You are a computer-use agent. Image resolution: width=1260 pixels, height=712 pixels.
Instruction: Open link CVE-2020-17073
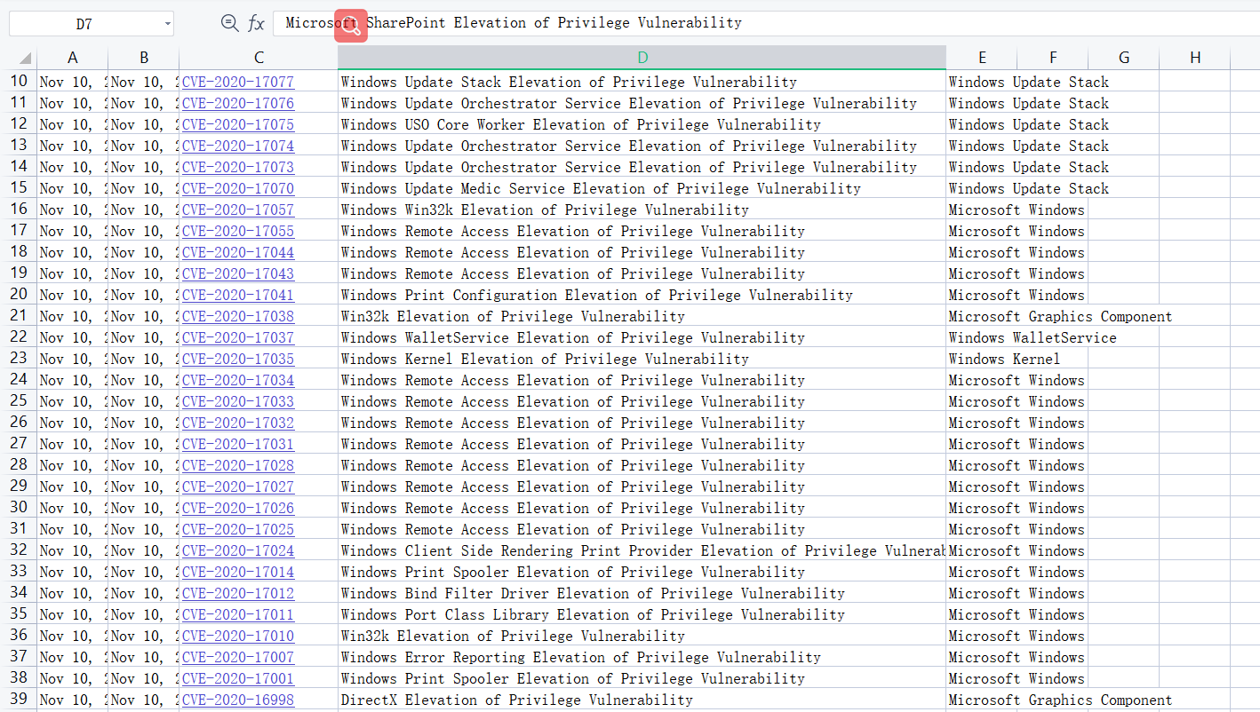238,167
